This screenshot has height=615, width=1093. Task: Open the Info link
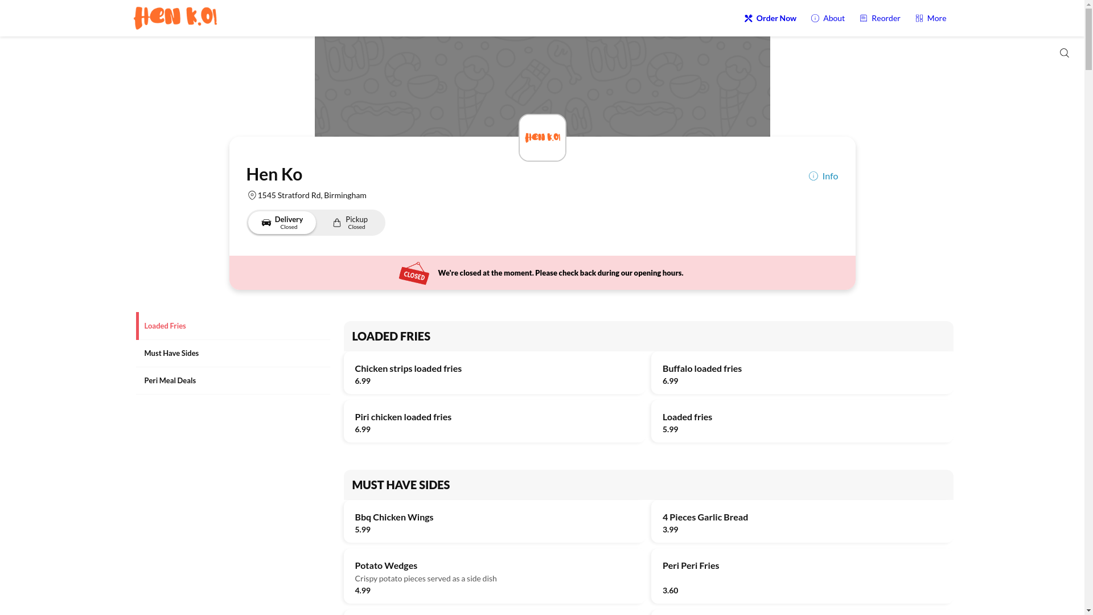tap(823, 176)
